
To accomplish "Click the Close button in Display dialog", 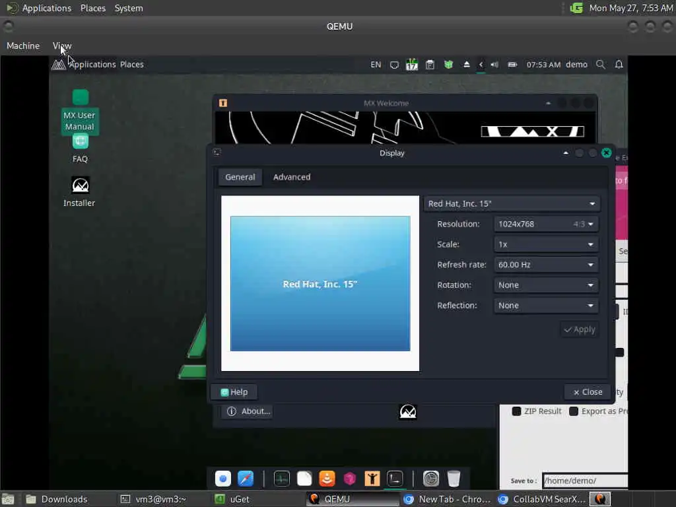I will tap(588, 392).
